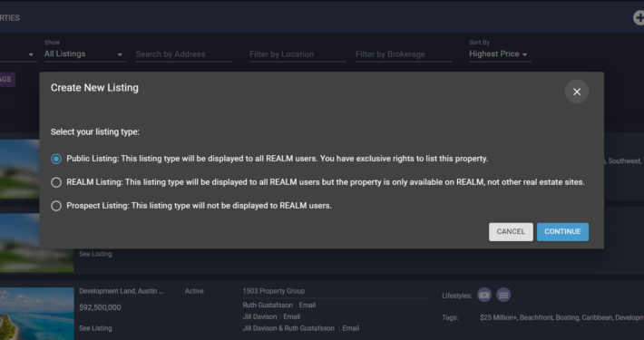Click the $25 Million+ tags text
This screenshot has height=340, width=644.
point(498,317)
